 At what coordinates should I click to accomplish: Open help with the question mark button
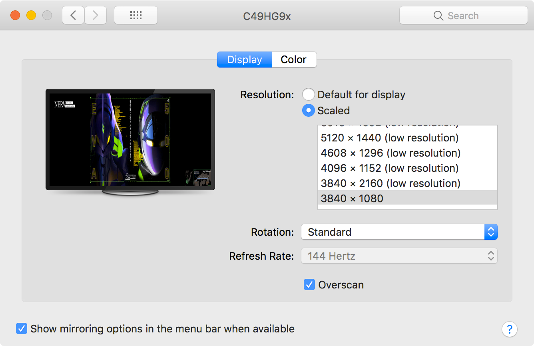pos(510,329)
